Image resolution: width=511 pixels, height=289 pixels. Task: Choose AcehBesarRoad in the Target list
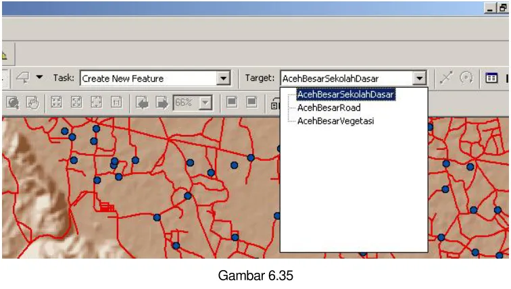pyautogui.click(x=328, y=108)
